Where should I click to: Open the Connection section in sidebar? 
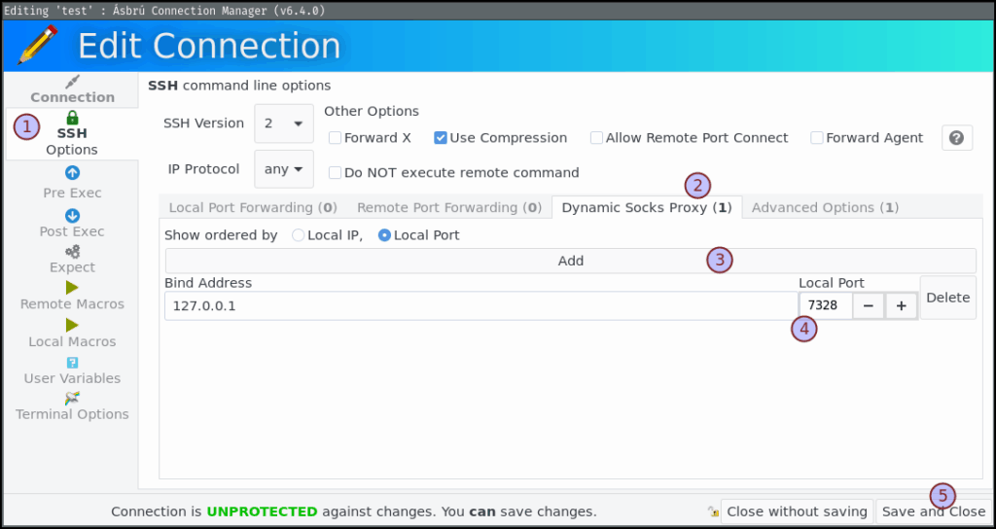(x=72, y=90)
